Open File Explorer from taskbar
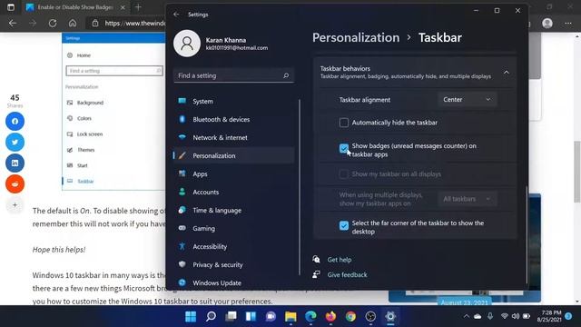Screen dimensions: 581x327 point(290,316)
